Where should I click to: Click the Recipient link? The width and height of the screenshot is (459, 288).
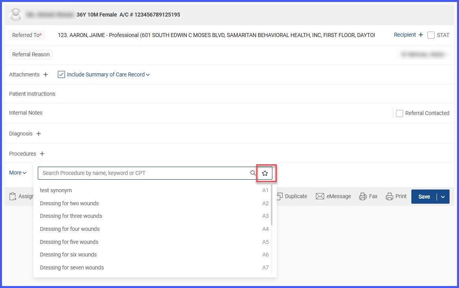click(x=405, y=35)
